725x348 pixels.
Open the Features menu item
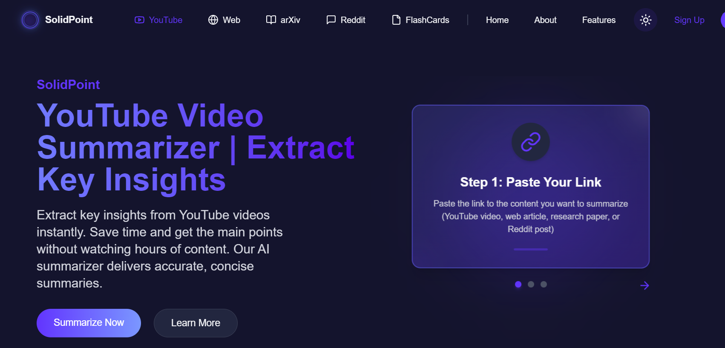(598, 20)
